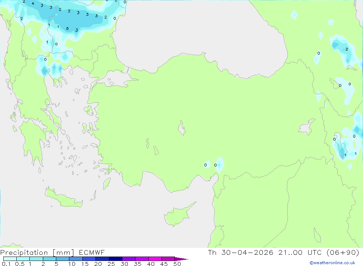Click the precipitation value '4' on the map
This screenshot has height=266, width=363.
click(x=33, y=4)
